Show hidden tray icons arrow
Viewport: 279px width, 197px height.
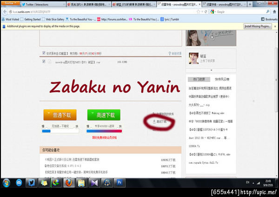(253, 183)
